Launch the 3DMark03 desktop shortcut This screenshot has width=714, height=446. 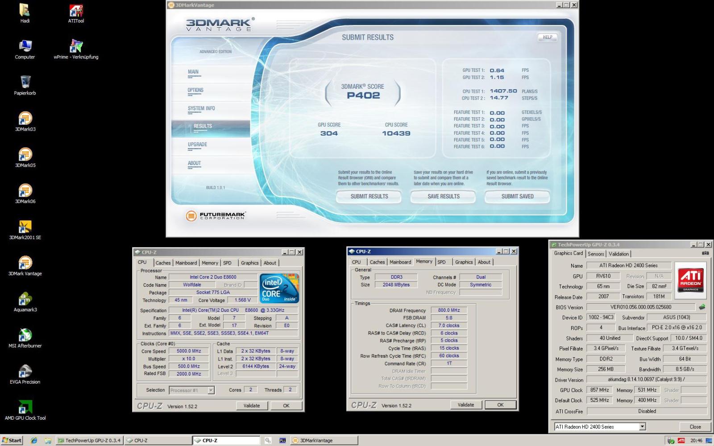coord(25,122)
